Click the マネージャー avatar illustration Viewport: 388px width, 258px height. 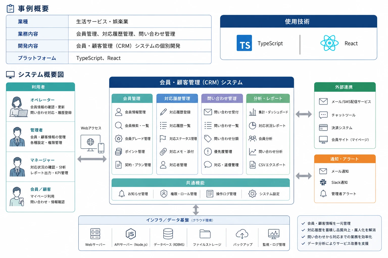click(x=17, y=167)
